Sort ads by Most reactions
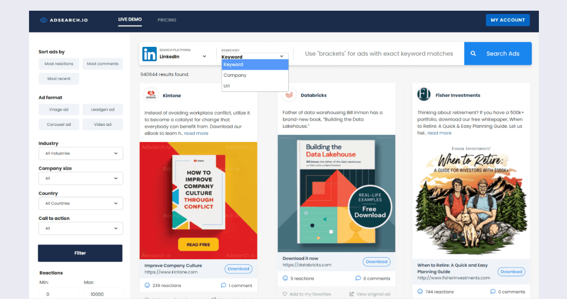The width and height of the screenshot is (567, 299). (59, 64)
